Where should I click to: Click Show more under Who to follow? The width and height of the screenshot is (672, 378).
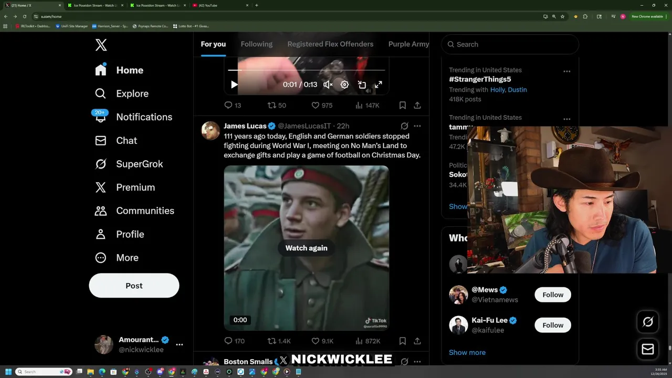[x=467, y=352]
